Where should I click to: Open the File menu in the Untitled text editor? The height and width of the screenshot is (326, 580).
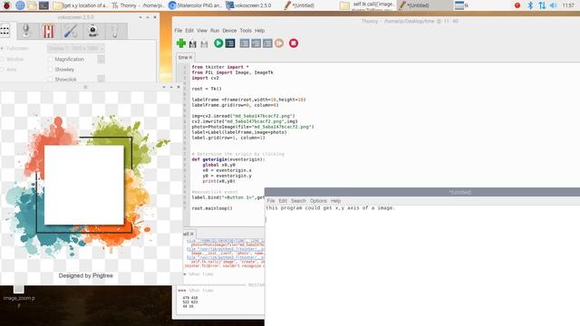click(x=271, y=201)
